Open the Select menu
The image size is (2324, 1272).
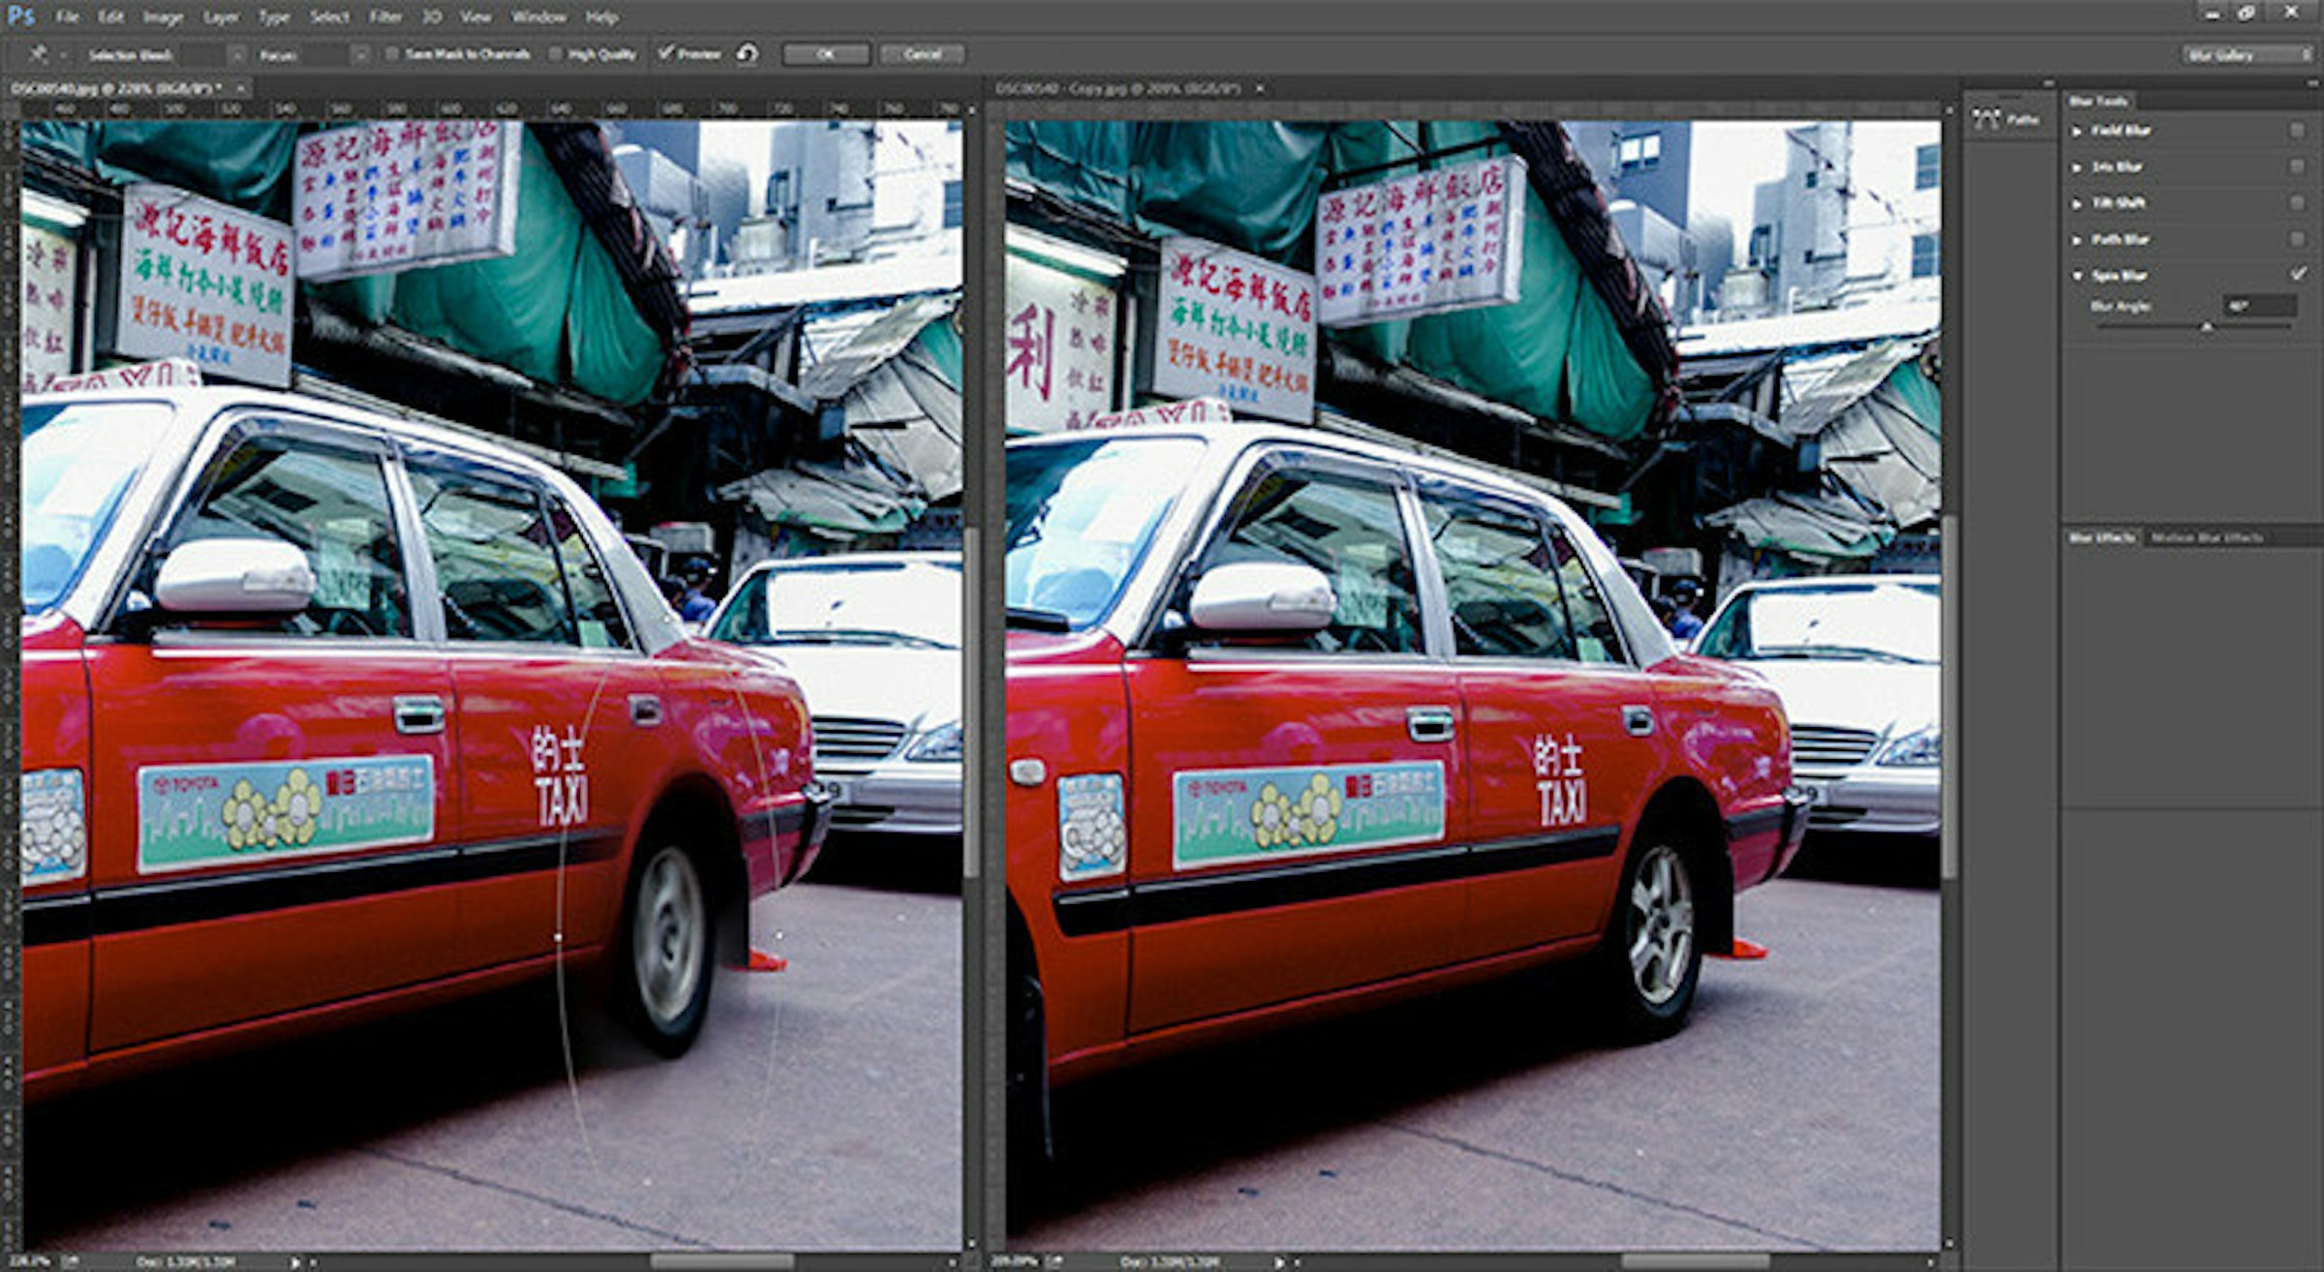pyautogui.click(x=330, y=17)
